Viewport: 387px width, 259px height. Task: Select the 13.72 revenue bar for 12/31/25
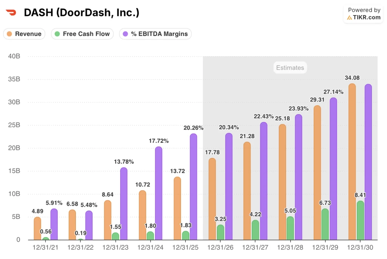tap(177, 208)
